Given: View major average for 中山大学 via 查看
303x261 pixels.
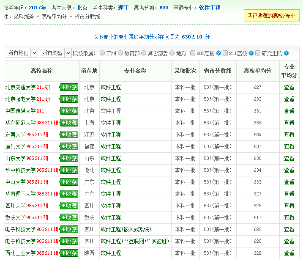Looking at the screenshot, I should coord(289,182).
